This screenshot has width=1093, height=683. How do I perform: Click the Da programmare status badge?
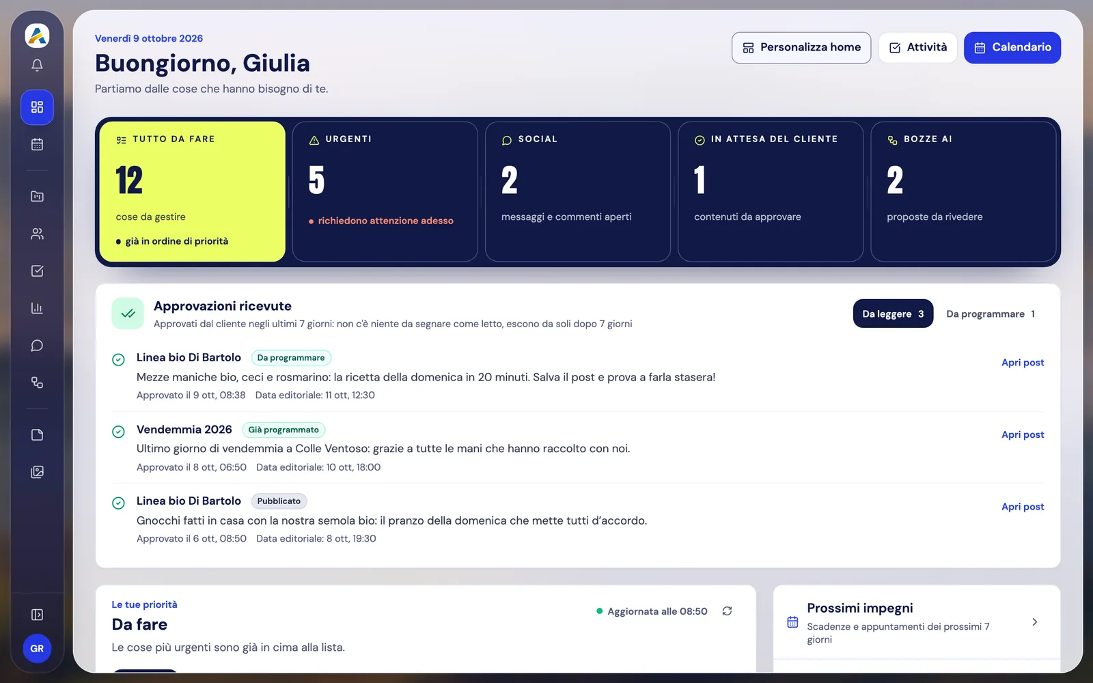coord(291,358)
